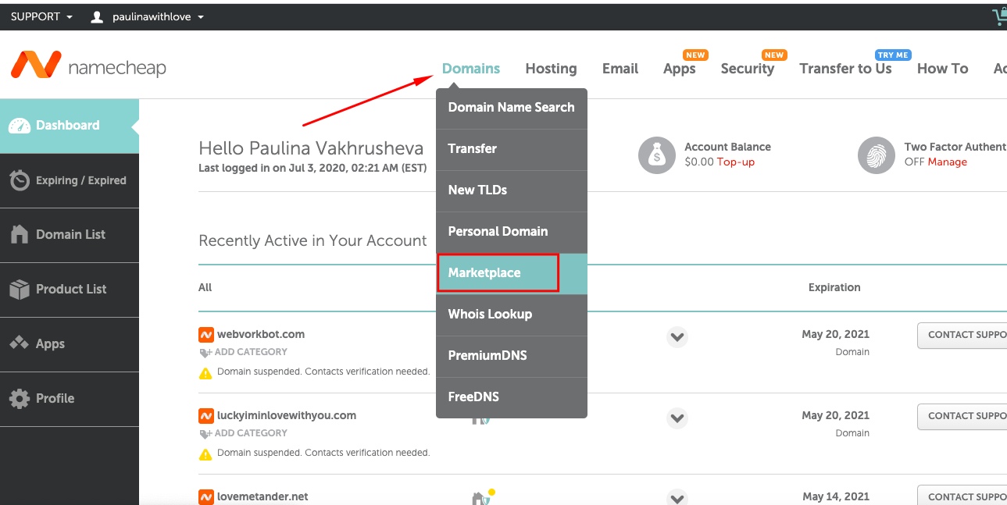
Task: Click the 'Hello Paulina Vakhrusheva' greeting
Action: [x=311, y=148]
